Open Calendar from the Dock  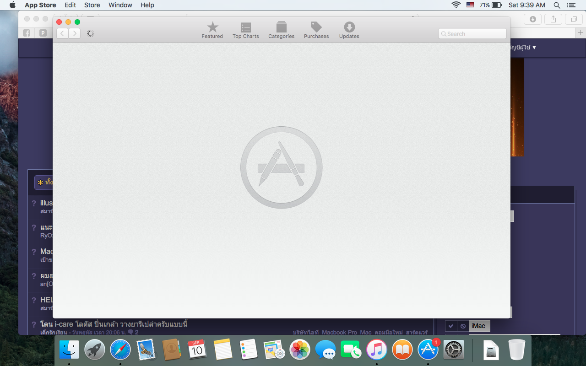pos(197,350)
